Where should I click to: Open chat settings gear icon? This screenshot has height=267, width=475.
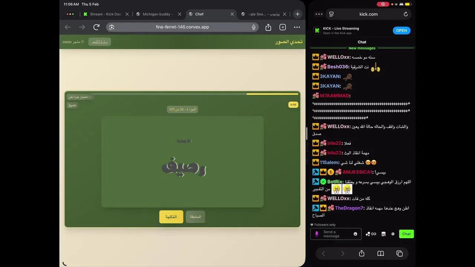click(393, 234)
